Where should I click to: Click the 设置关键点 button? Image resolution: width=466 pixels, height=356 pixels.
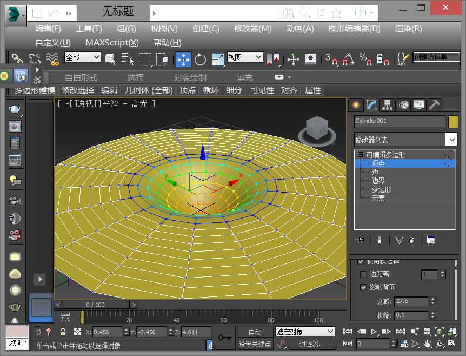coord(255,344)
